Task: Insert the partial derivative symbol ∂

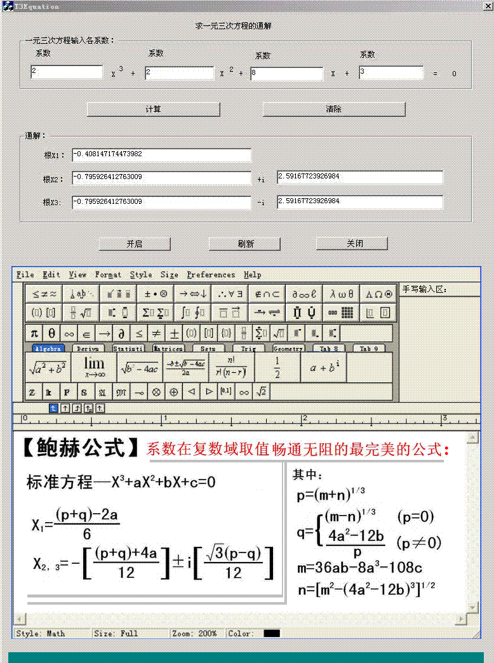Action: 121,333
